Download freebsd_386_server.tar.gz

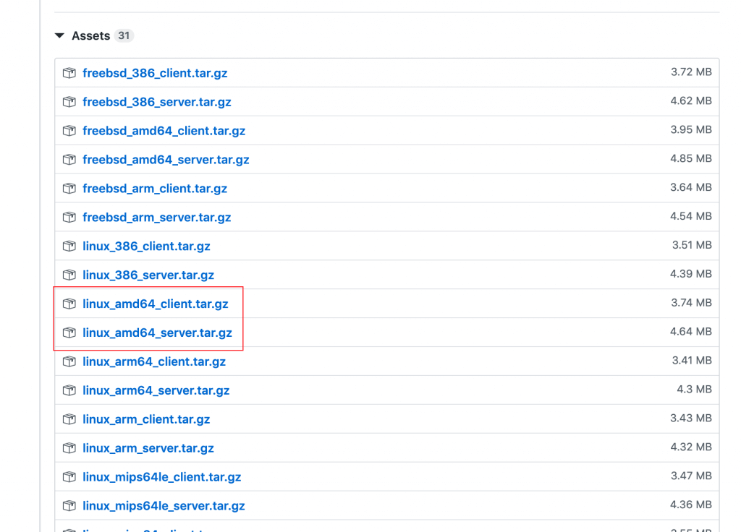tap(156, 102)
